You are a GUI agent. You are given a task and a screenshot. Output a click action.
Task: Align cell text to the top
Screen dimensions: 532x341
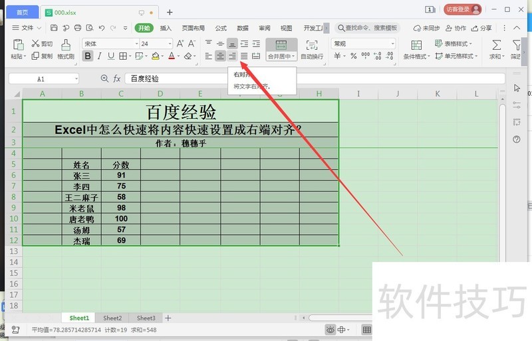click(208, 43)
